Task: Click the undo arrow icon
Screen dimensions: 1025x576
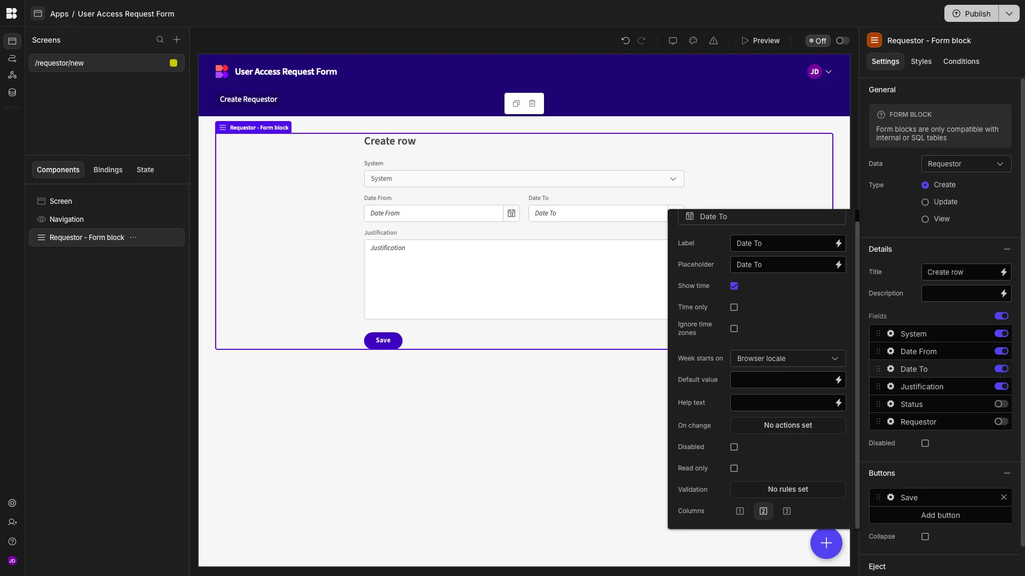Action: pos(625,41)
